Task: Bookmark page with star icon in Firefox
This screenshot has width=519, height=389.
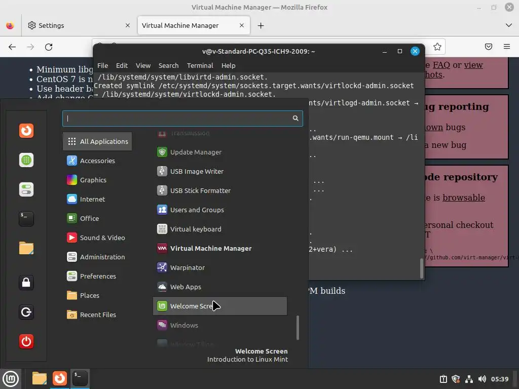Action: point(437,47)
